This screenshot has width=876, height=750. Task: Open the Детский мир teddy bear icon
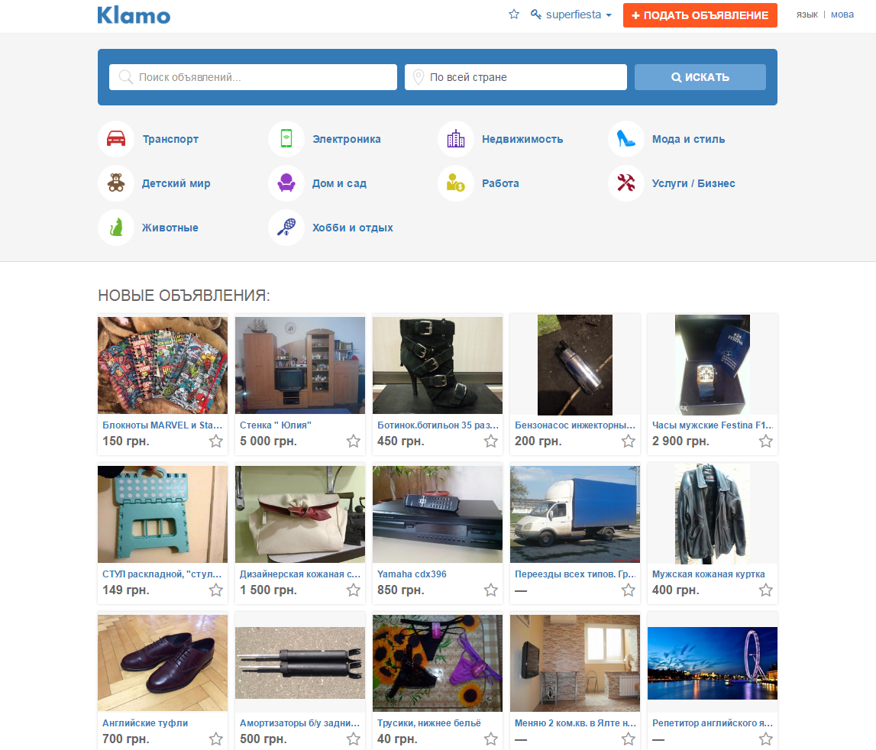pyautogui.click(x=116, y=183)
